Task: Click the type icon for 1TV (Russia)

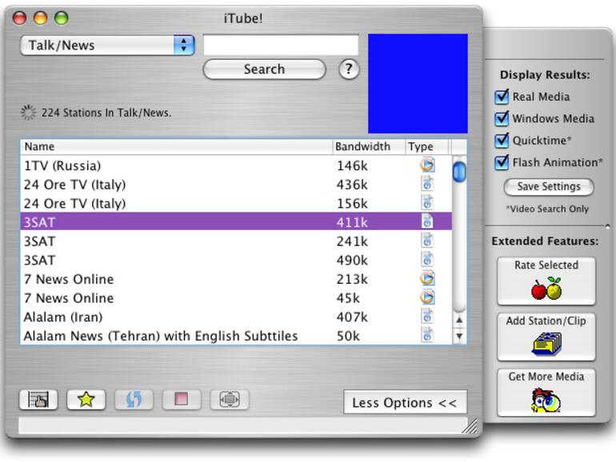Action: (x=427, y=165)
